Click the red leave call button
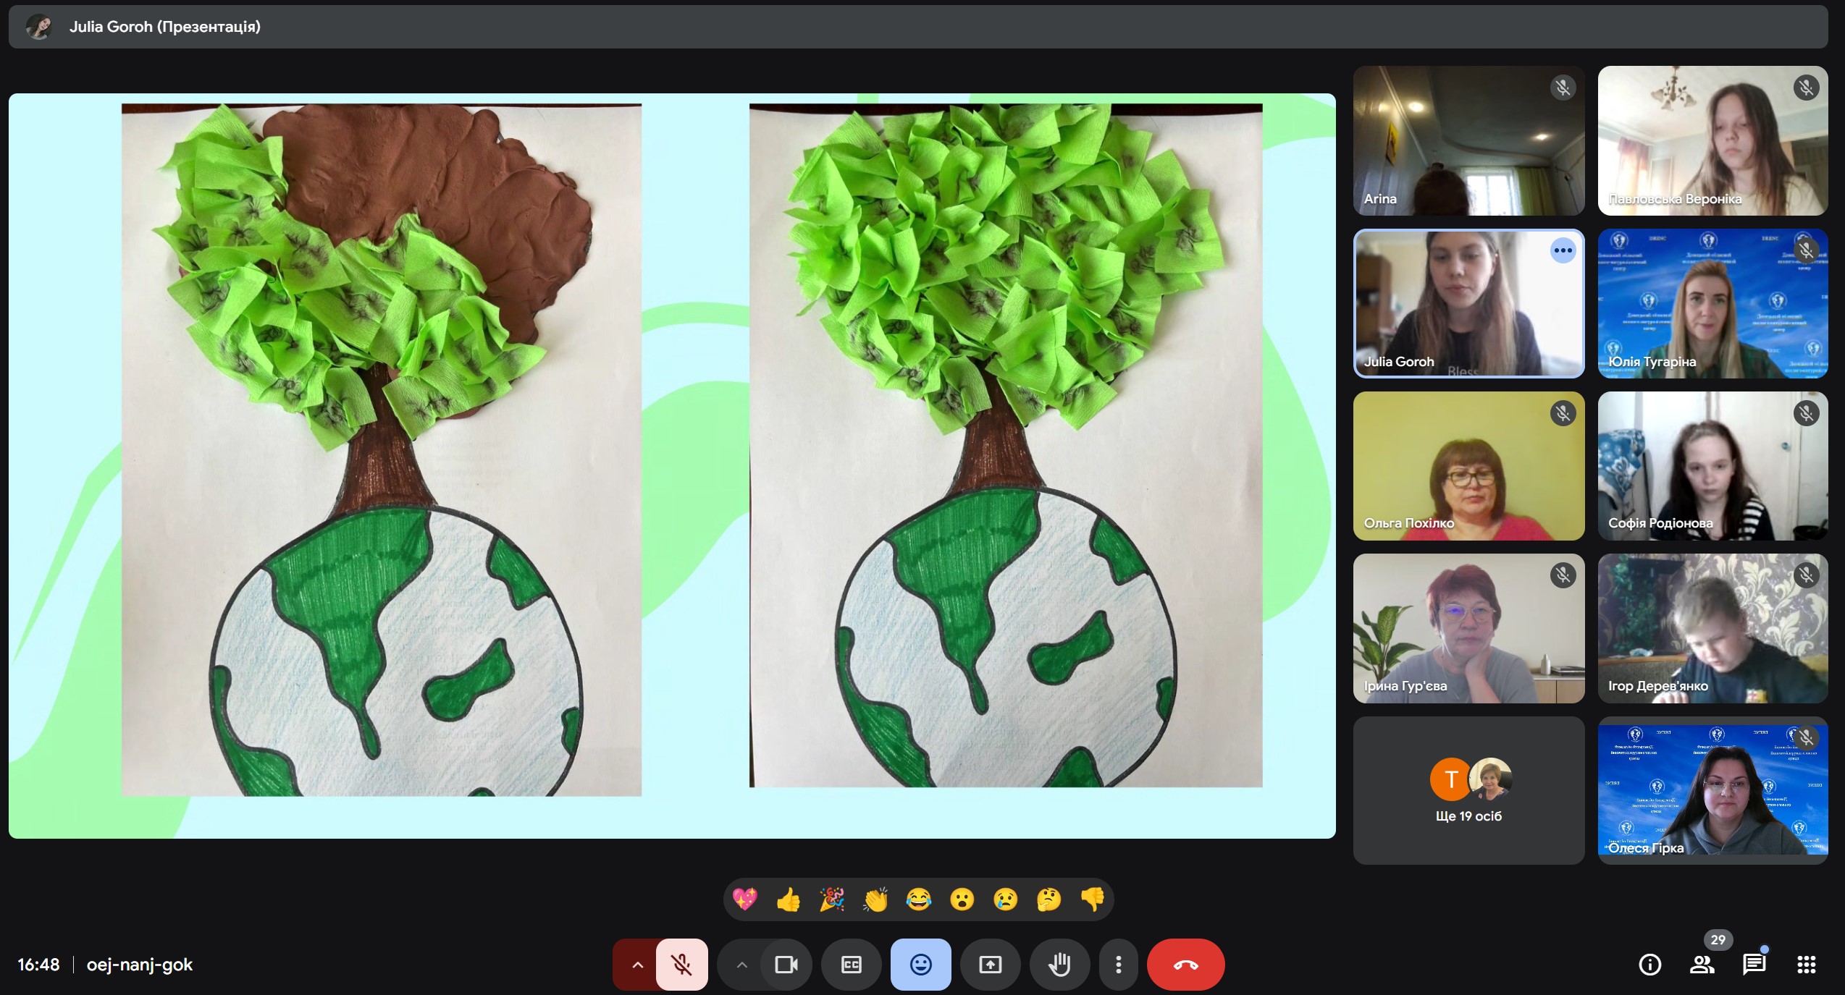 (x=1185, y=965)
